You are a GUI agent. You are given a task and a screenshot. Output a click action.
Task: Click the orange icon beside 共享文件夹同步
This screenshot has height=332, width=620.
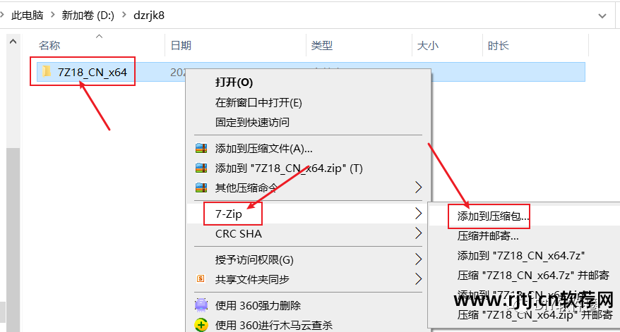coord(201,278)
